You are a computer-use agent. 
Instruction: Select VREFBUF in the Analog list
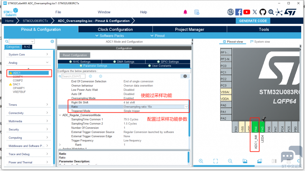point(19,92)
